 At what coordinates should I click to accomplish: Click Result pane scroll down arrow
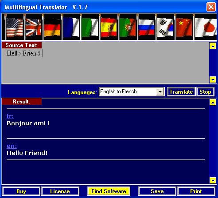click(x=213, y=180)
